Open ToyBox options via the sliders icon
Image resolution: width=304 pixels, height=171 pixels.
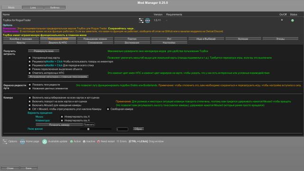(x=141, y=20)
